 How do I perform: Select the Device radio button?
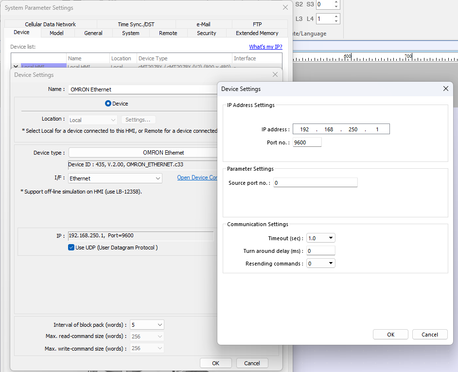pos(108,104)
